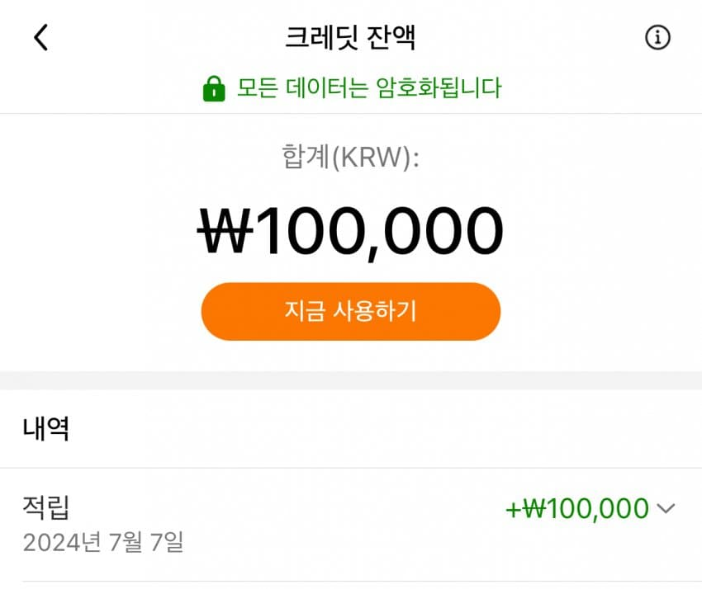Tap the 크레딧 잔액 page title
The image size is (702, 589).
coord(350,38)
